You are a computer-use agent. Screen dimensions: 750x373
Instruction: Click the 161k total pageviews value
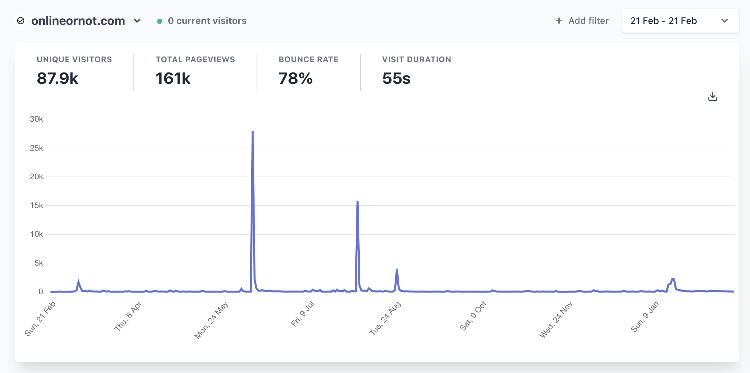(x=173, y=78)
